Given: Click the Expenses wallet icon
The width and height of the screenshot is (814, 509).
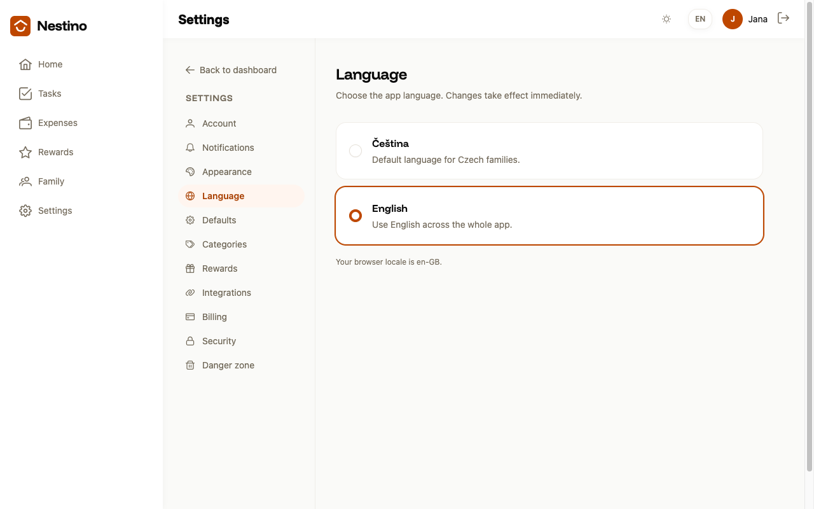Looking at the screenshot, I should (x=25, y=123).
